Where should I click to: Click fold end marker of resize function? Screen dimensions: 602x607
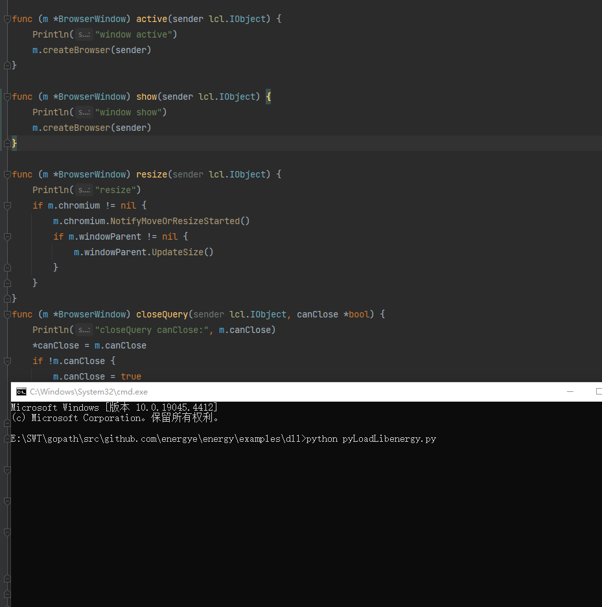coord(7,299)
